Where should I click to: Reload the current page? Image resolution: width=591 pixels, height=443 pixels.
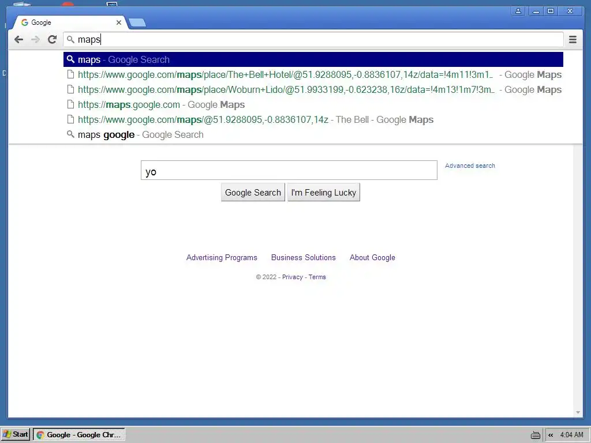coord(52,40)
